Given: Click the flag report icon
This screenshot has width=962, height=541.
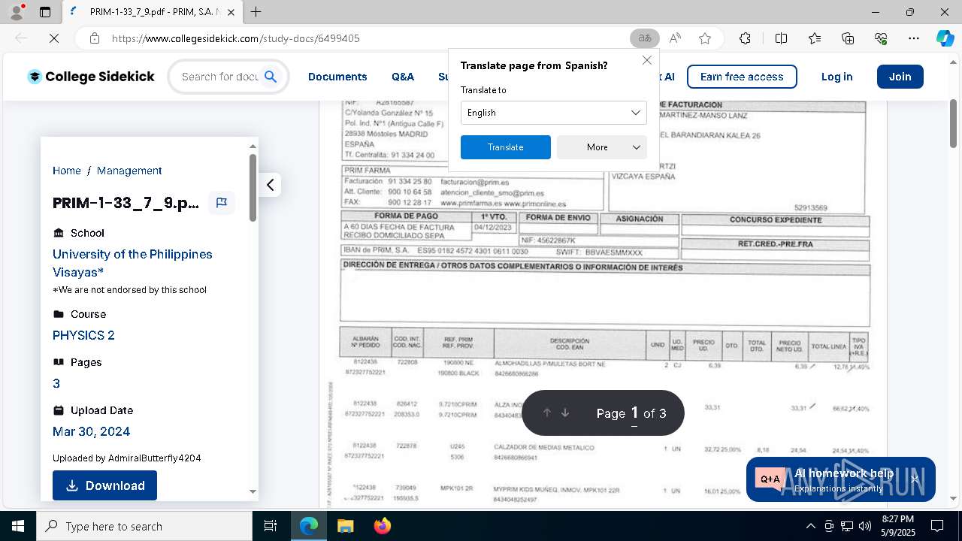Looking at the screenshot, I should click(222, 203).
